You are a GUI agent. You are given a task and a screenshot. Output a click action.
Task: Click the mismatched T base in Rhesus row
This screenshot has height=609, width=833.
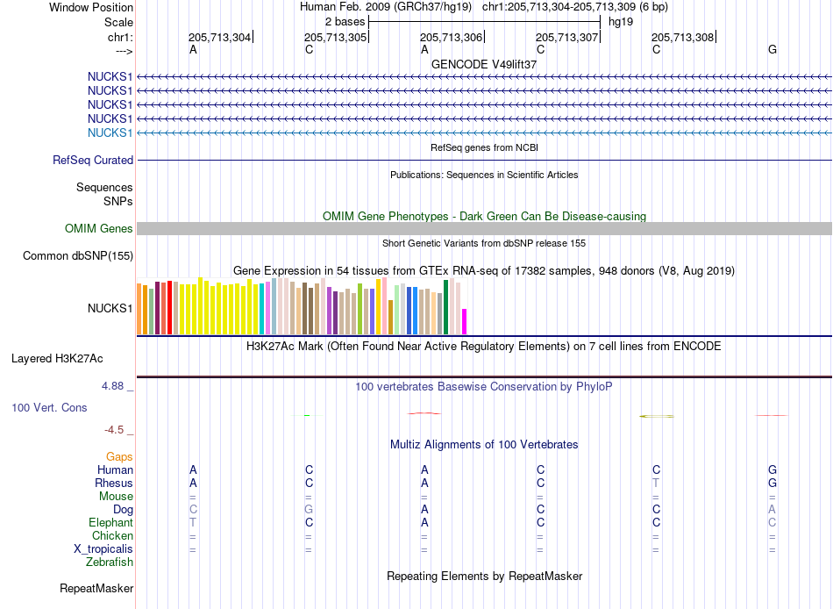pos(656,483)
